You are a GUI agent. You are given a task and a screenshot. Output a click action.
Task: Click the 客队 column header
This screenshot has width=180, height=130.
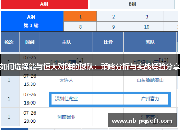pos(150,42)
